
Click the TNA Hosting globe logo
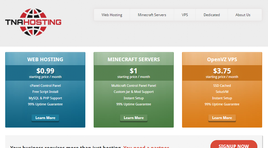[x=33, y=22]
